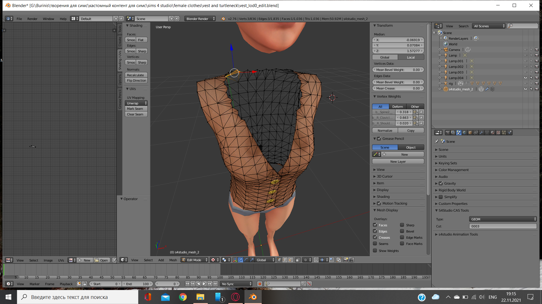Click the record auto-keyframe button in timeline
The height and width of the screenshot is (304, 542).
260,284
